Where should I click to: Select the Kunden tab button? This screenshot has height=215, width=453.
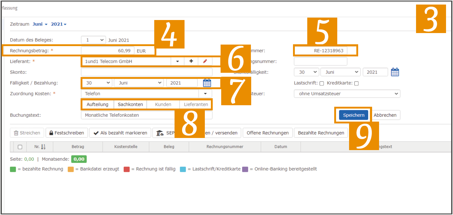click(163, 104)
